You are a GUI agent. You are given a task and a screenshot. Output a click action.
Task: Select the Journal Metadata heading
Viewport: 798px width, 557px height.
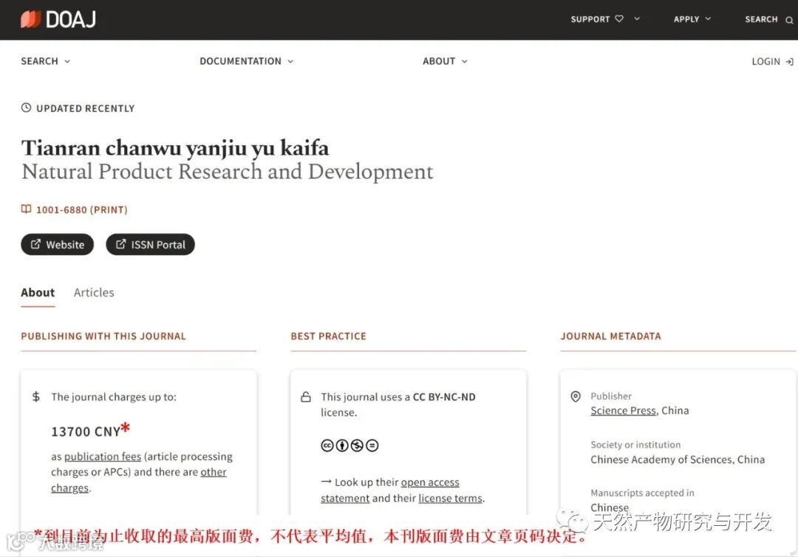(x=611, y=337)
